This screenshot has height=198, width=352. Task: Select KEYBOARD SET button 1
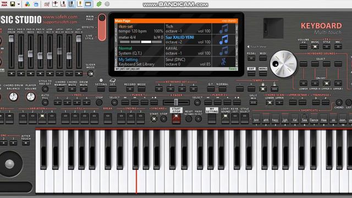click(x=159, y=89)
